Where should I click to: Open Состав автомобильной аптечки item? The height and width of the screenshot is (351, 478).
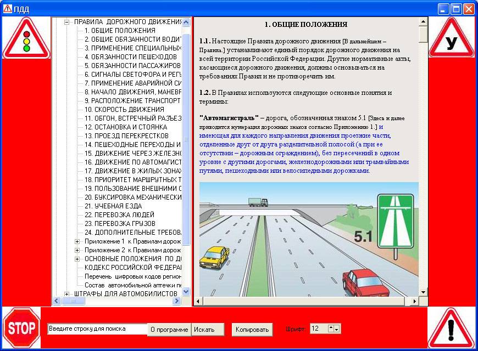tap(132, 285)
